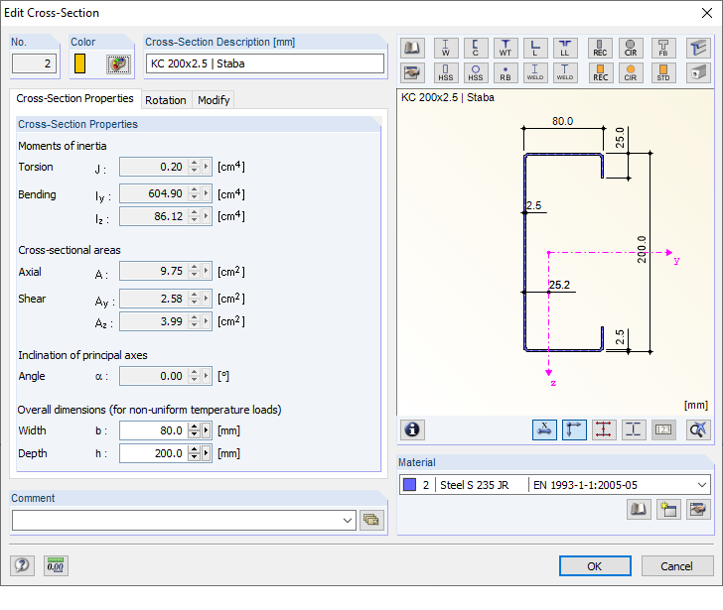Select the RB round bar section
Image resolution: width=723 pixels, height=610 pixels.
pos(506,72)
